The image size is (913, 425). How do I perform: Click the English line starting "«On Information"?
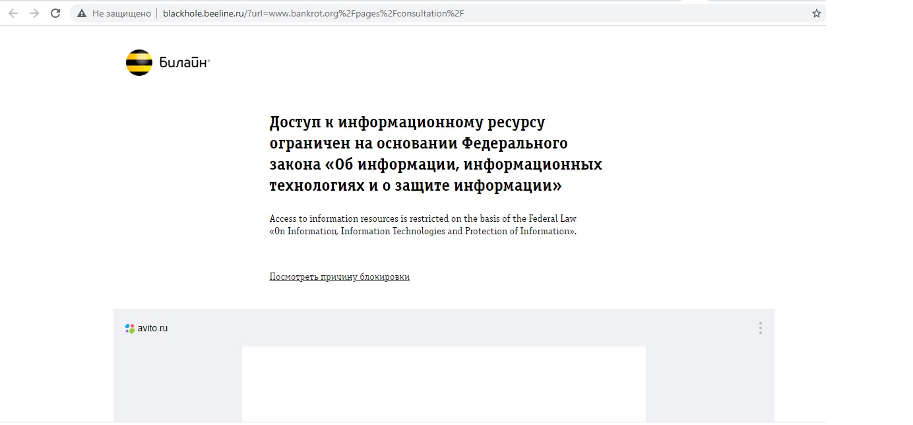point(422,232)
